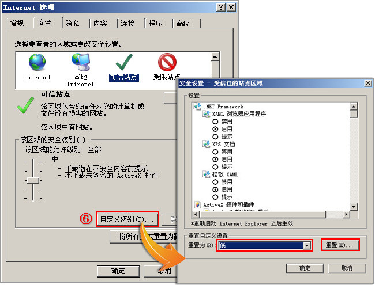Click the 重置 button
The width and height of the screenshot is (375, 285).
340,245
